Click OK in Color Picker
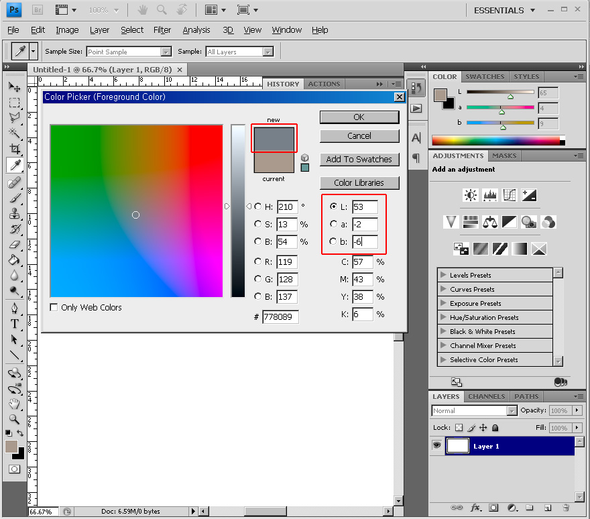 point(359,117)
